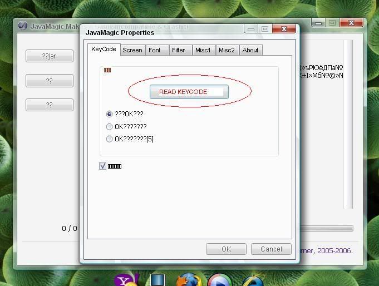Open Windows Media Player from the dock
The image size is (379, 286).
click(x=219, y=280)
